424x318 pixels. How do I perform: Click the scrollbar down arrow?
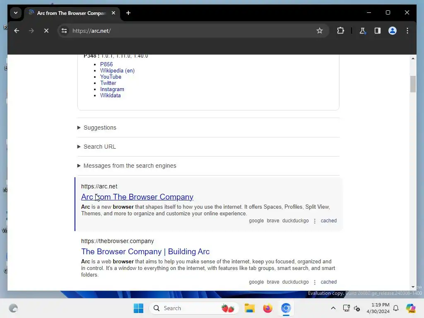click(413, 287)
